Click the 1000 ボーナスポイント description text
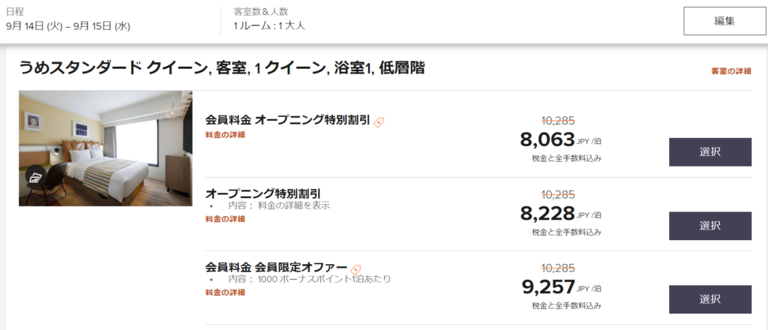 324,279
